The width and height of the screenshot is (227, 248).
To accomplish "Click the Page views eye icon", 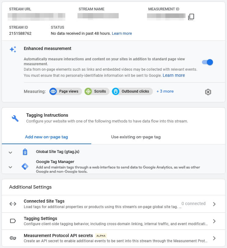I will pyautogui.click(x=53, y=91).
